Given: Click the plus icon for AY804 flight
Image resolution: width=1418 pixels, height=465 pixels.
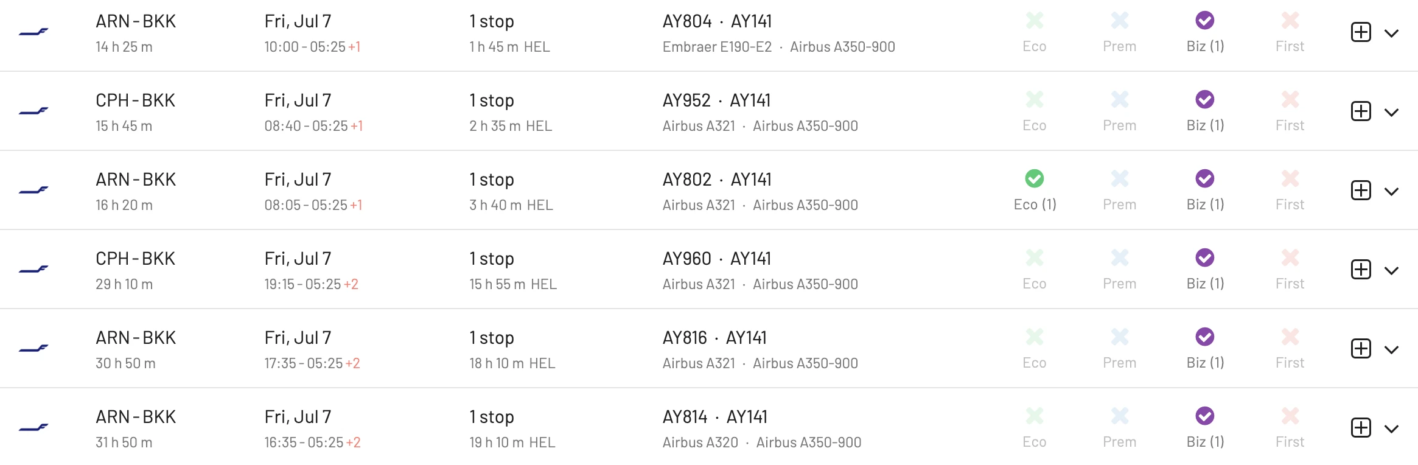Looking at the screenshot, I should [x=1361, y=32].
